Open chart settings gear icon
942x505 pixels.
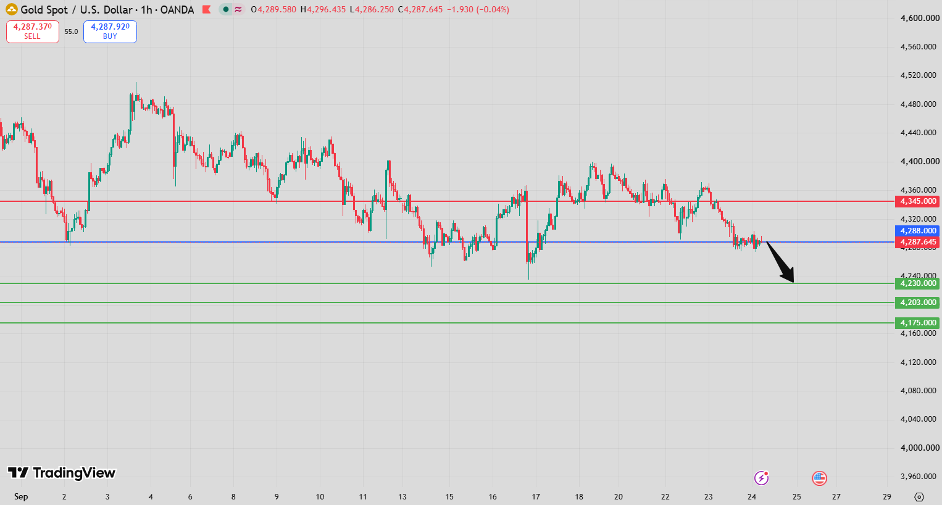click(x=919, y=496)
